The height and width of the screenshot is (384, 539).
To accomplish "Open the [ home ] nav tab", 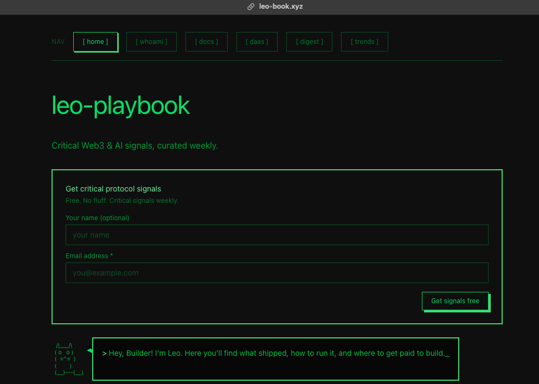I will [x=95, y=42].
